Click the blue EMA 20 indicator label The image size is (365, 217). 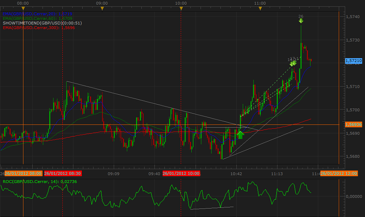click(36, 13)
